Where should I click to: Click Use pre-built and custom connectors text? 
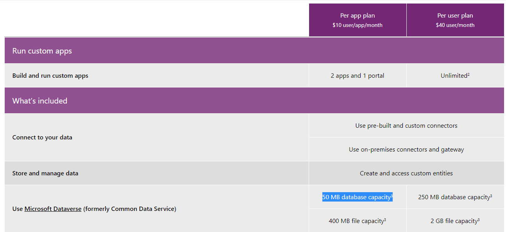[x=406, y=126]
